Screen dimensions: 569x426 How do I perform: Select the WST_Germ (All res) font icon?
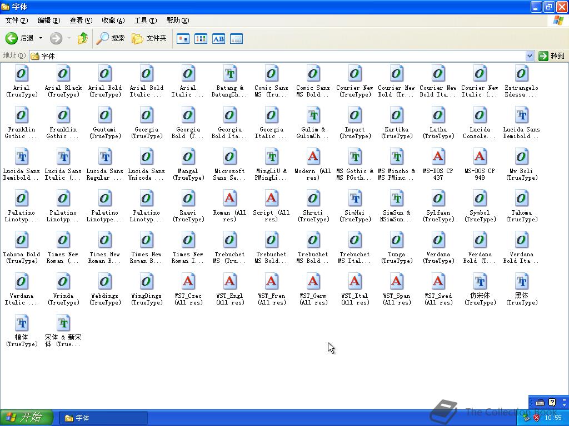click(x=313, y=282)
